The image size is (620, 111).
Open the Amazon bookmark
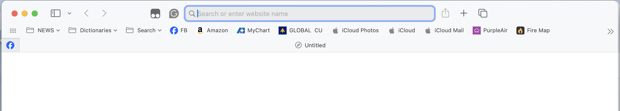coord(212,30)
